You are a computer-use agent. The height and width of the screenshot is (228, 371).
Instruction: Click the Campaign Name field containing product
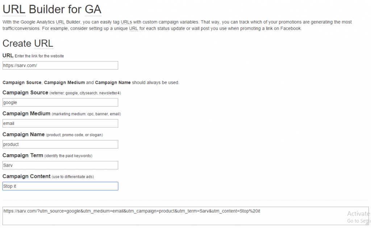click(60, 144)
